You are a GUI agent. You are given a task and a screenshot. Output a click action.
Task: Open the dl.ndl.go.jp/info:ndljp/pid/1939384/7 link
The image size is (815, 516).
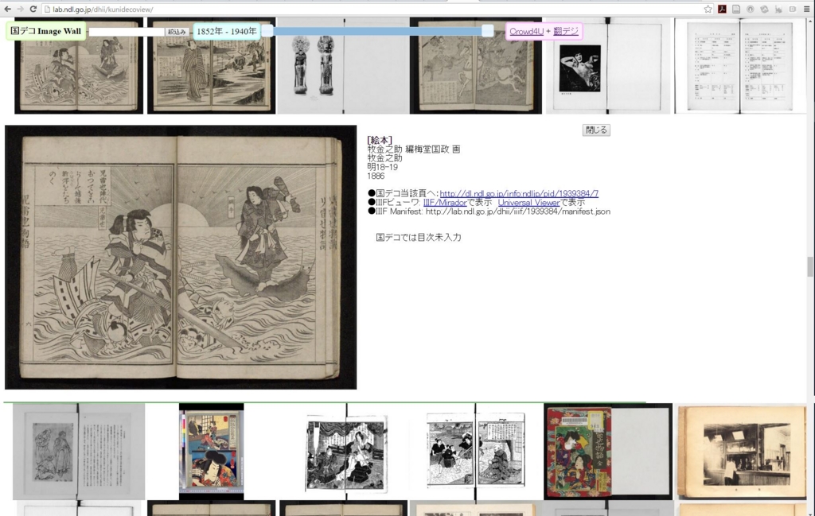click(519, 193)
